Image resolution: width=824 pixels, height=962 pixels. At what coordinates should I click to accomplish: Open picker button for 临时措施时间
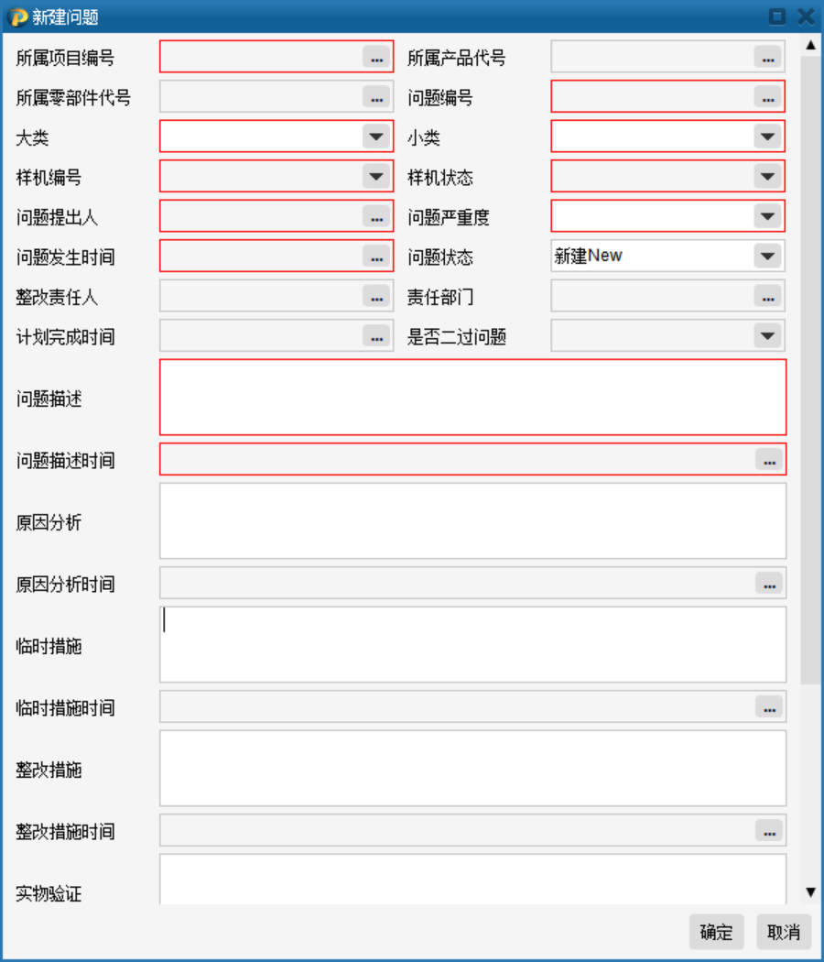coord(769,706)
